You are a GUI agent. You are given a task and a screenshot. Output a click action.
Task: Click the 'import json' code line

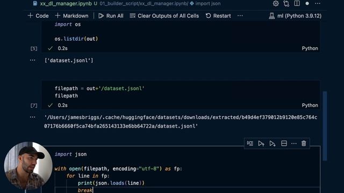pos(70,154)
